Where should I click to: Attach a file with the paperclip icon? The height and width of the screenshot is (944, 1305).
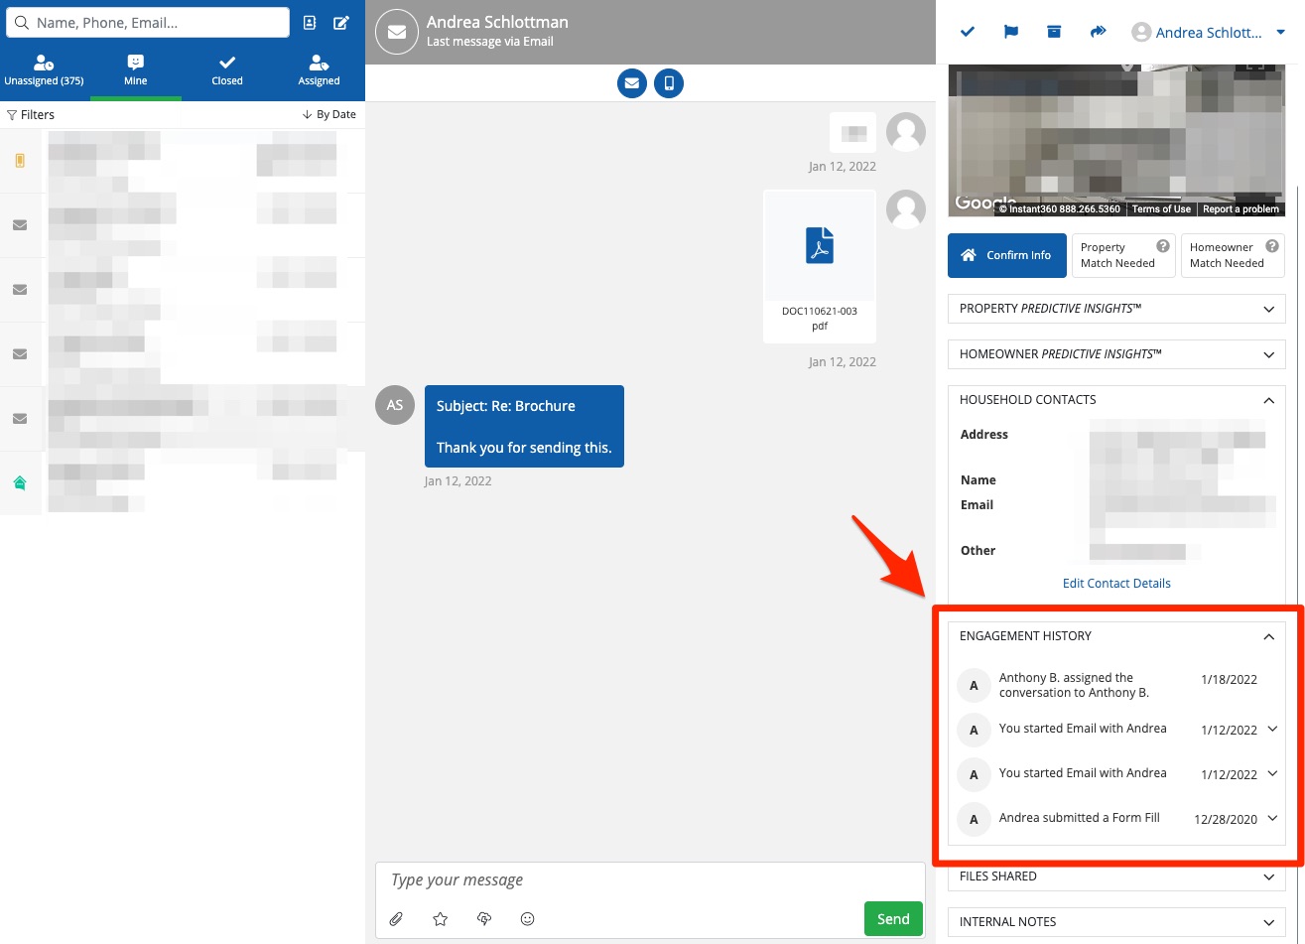click(x=396, y=919)
